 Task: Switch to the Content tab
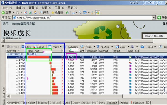(x=112, y=103)
